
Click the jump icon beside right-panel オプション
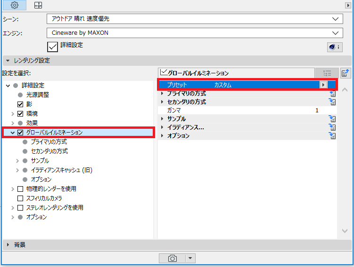[x=332, y=135]
